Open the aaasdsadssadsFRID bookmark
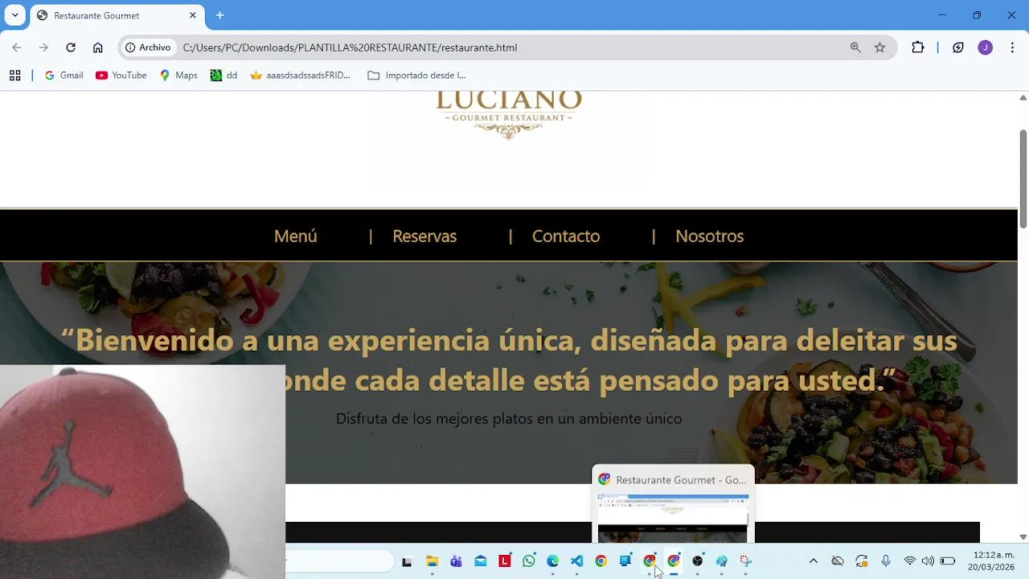This screenshot has width=1029, height=579. [x=301, y=76]
